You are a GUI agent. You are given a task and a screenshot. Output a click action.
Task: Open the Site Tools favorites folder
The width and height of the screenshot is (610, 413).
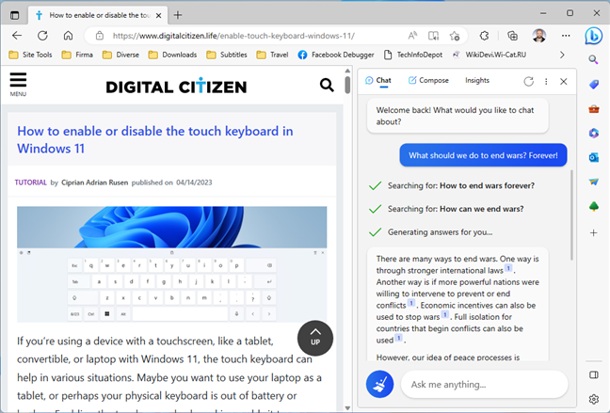30,55
